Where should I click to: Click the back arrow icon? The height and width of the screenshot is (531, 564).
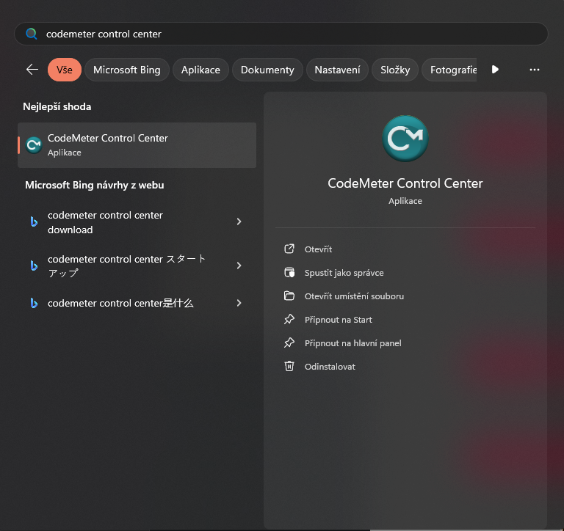point(32,70)
